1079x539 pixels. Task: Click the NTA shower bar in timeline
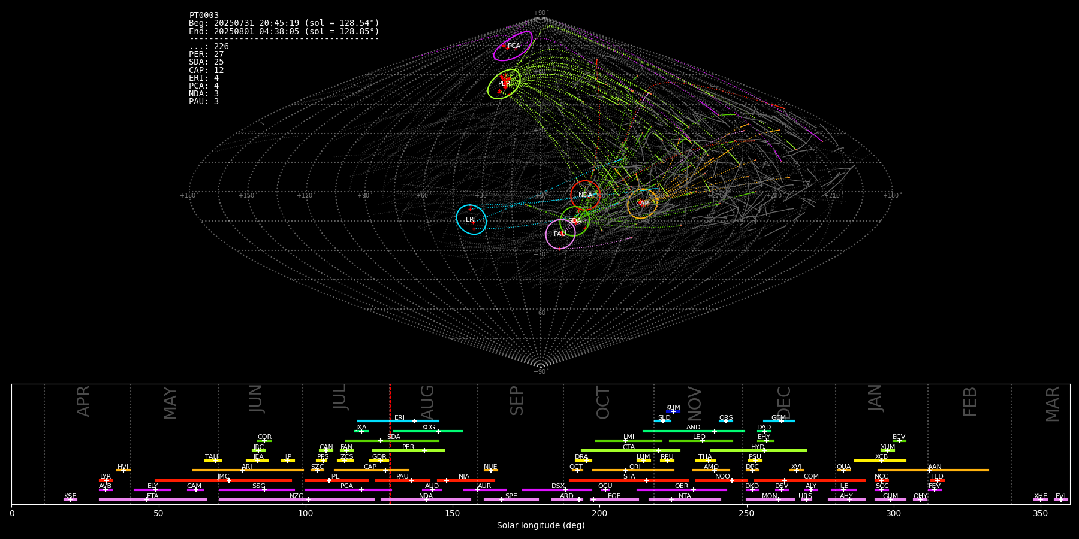685,499
